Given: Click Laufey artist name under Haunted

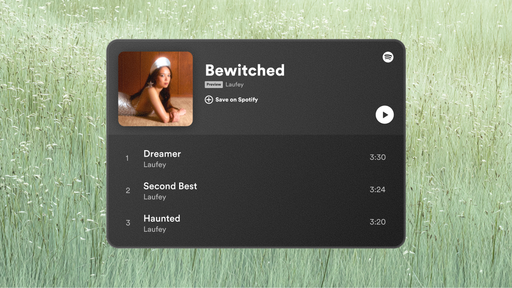Looking at the screenshot, I should [155, 229].
